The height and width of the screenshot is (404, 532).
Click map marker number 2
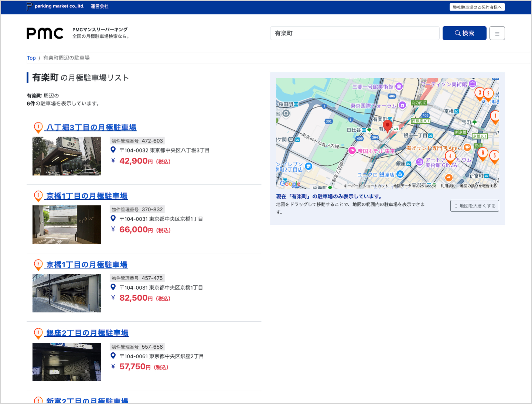pyautogui.click(x=488, y=95)
